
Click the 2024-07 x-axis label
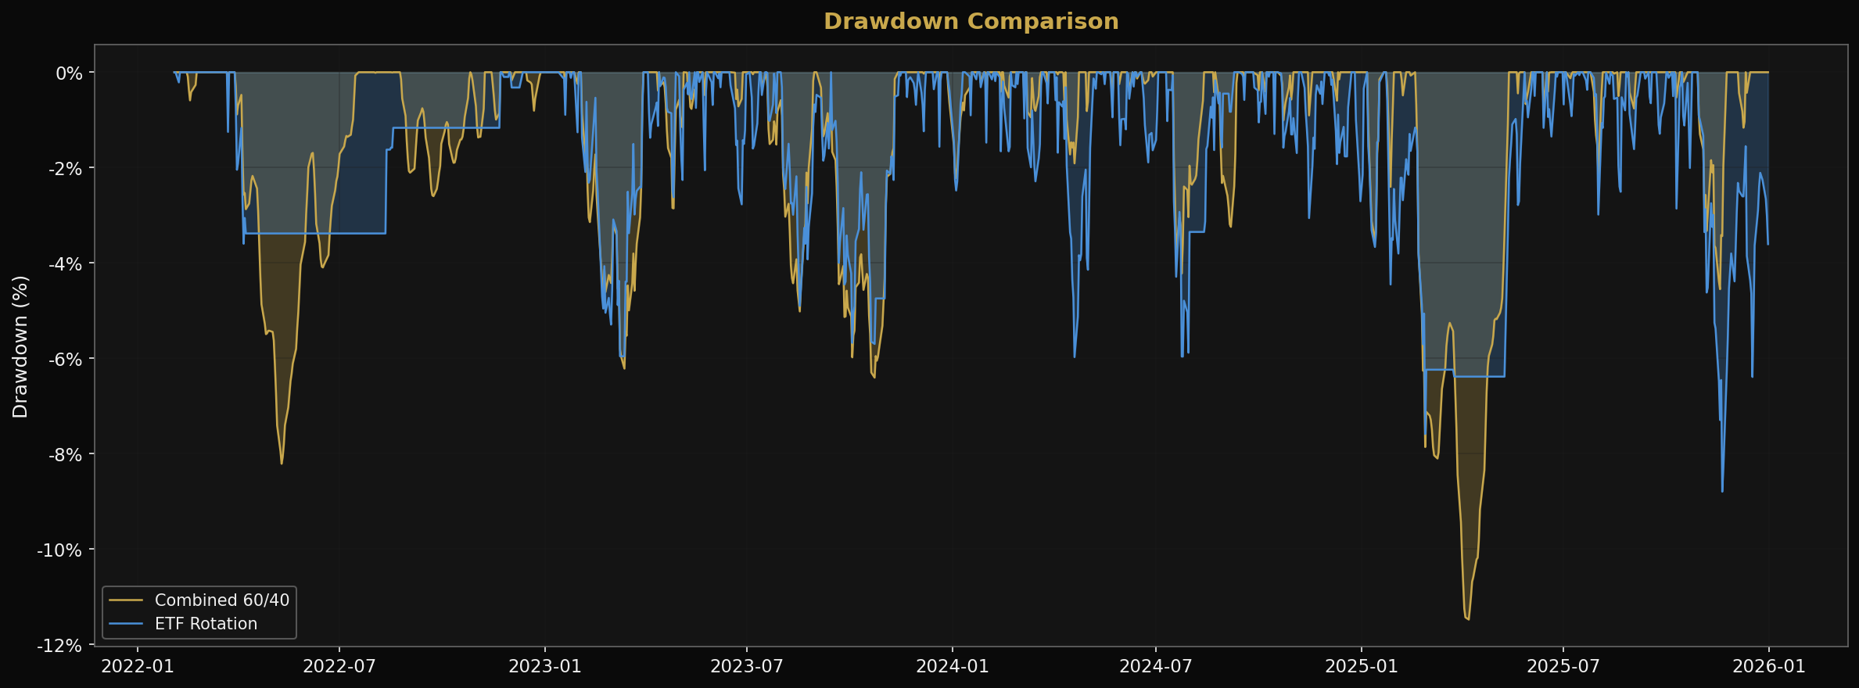point(1156,667)
